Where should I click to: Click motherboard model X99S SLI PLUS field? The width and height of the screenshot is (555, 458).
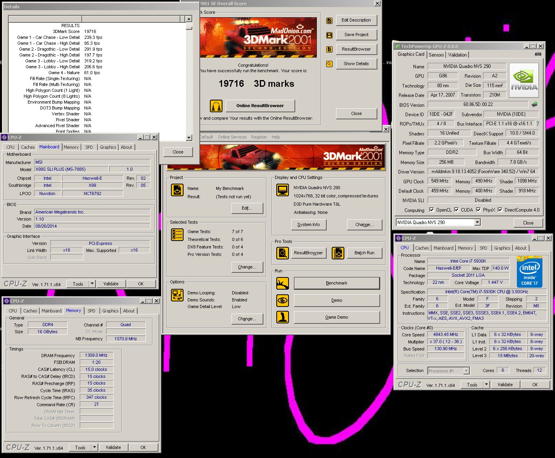[71, 169]
